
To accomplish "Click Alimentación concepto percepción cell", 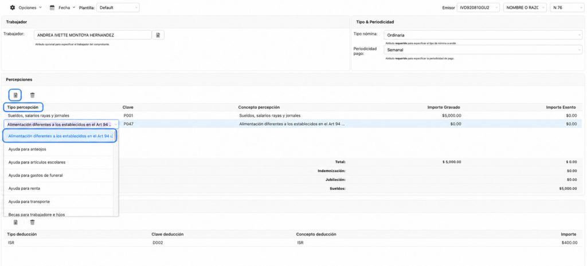I will click(x=292, y=124).
